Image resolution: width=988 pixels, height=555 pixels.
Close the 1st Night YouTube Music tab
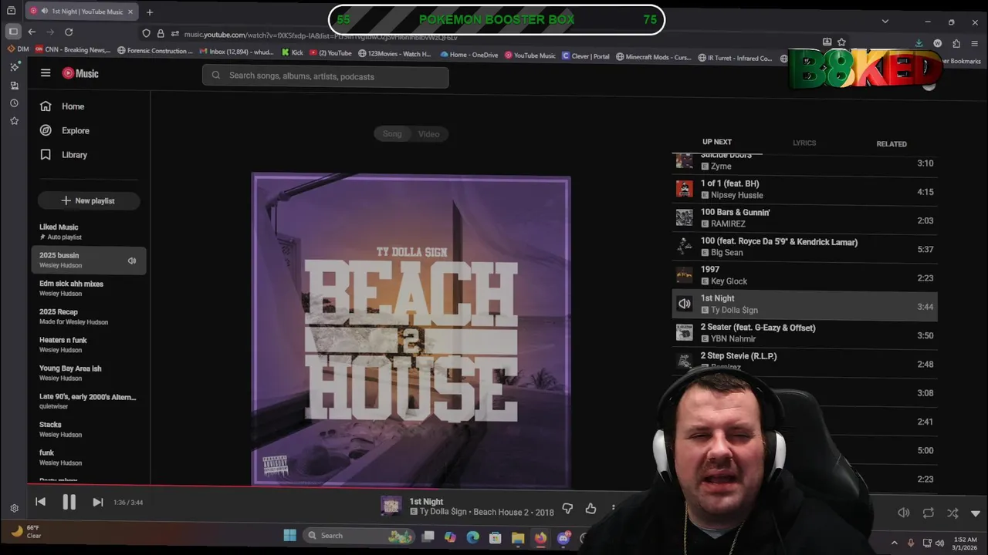click(130, 12)
